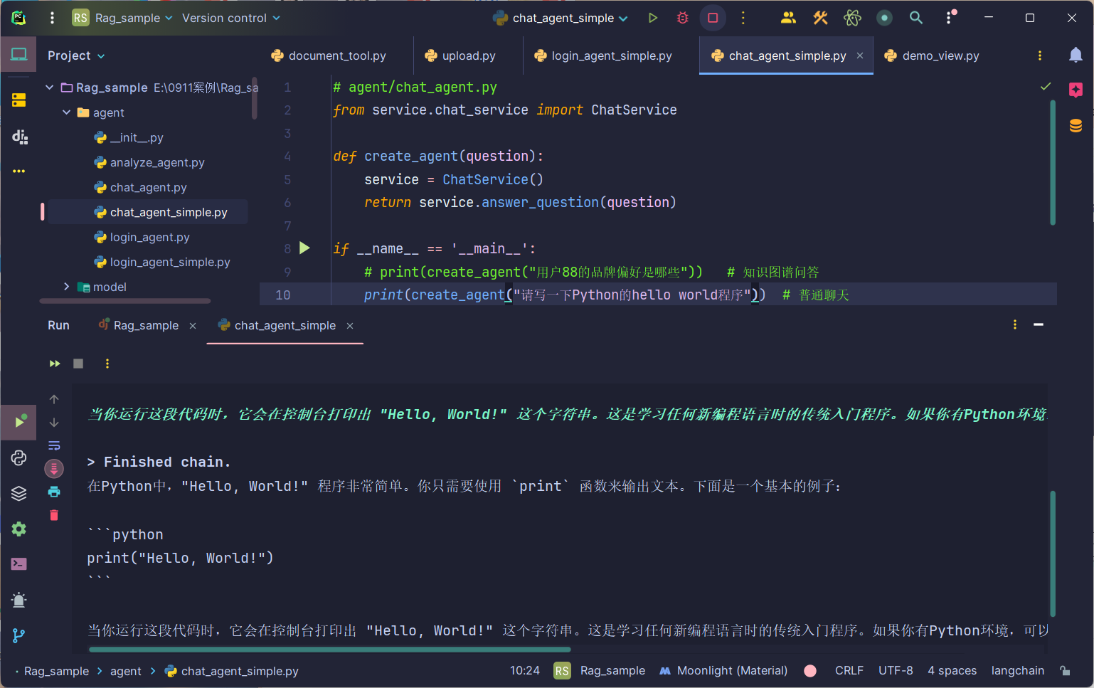The width and height of the screenshot is (1094, 688).
Task: Open the Terminal tool window
Action: point(19,564)
